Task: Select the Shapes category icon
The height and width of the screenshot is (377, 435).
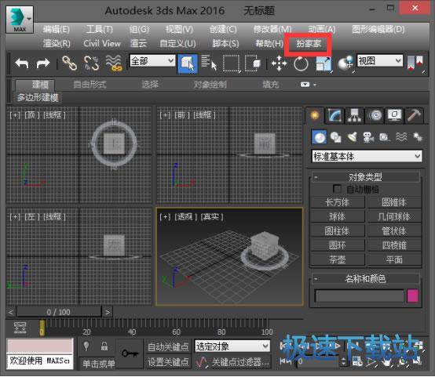Action: (x=336, y=137)
